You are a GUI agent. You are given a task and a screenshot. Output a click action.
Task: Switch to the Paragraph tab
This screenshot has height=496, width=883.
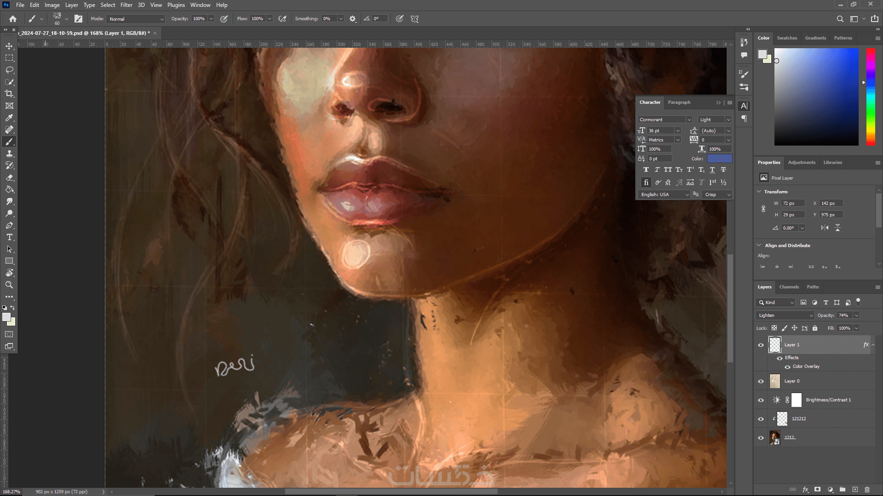(679, 102)
